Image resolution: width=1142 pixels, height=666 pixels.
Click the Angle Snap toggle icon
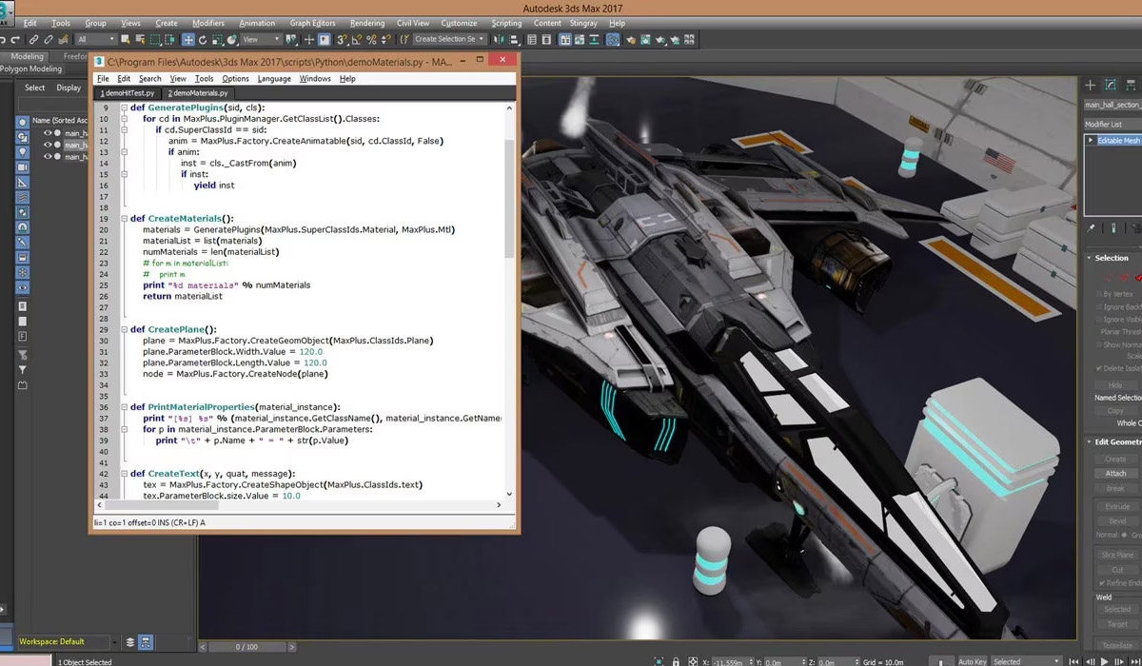(x=357, y=39)
